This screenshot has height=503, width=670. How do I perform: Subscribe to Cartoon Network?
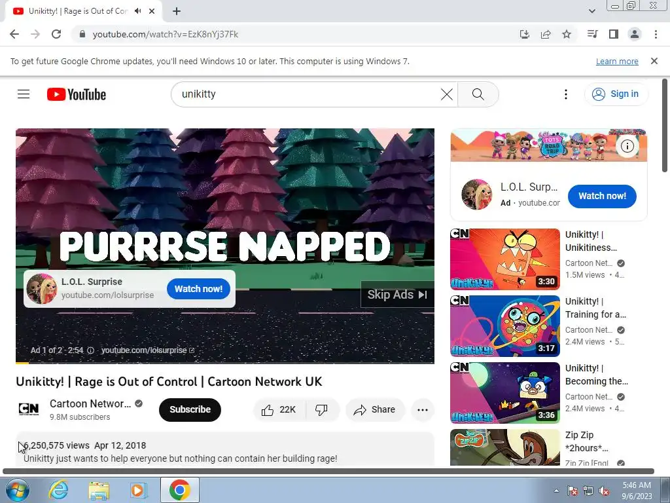click(x=190, y=410)
